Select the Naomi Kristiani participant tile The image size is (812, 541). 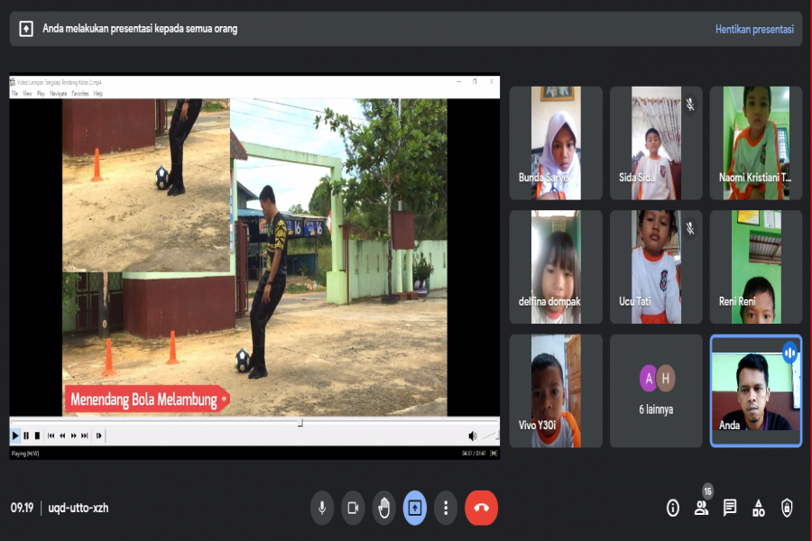[756, 142]
